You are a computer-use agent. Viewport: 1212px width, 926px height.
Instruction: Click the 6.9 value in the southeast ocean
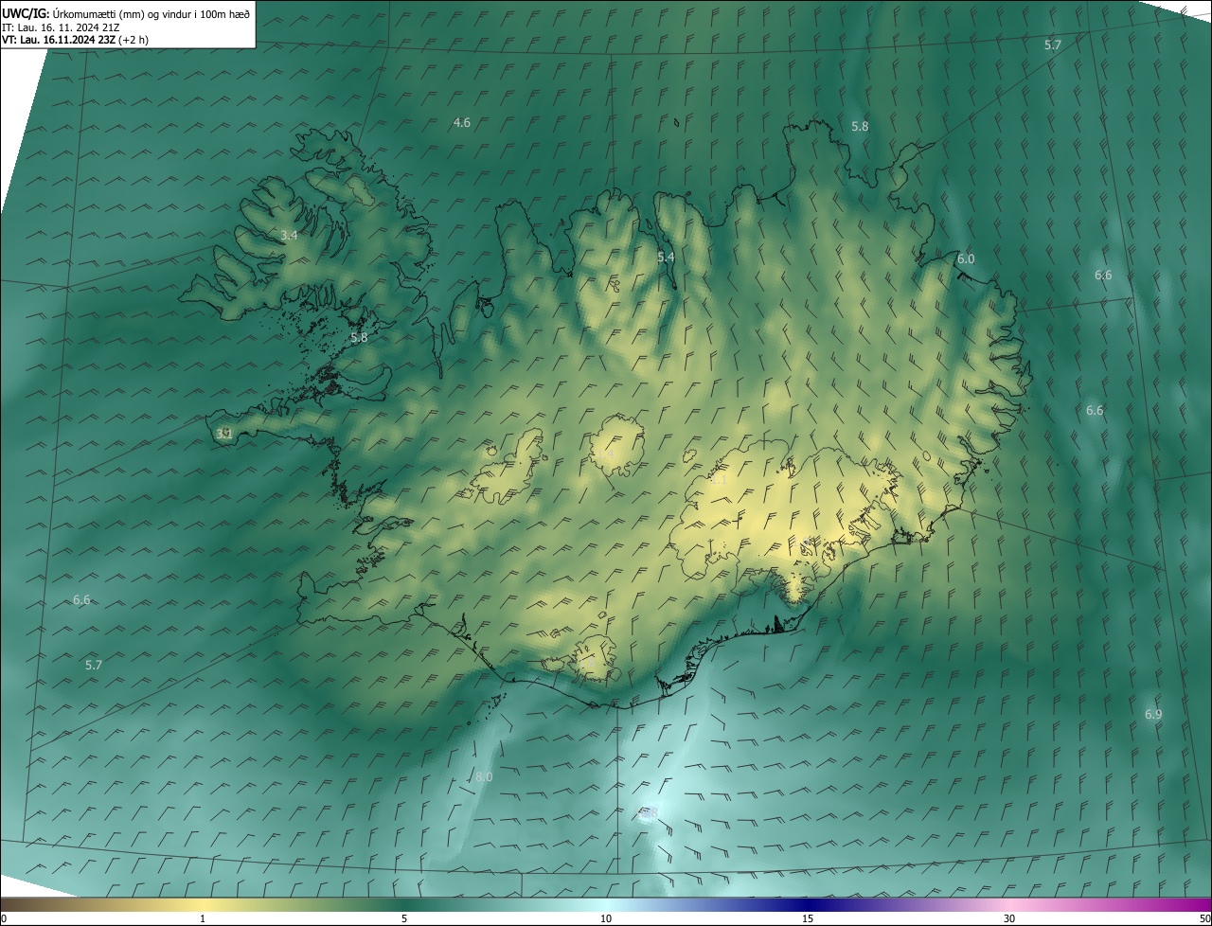coord(1153,714)
